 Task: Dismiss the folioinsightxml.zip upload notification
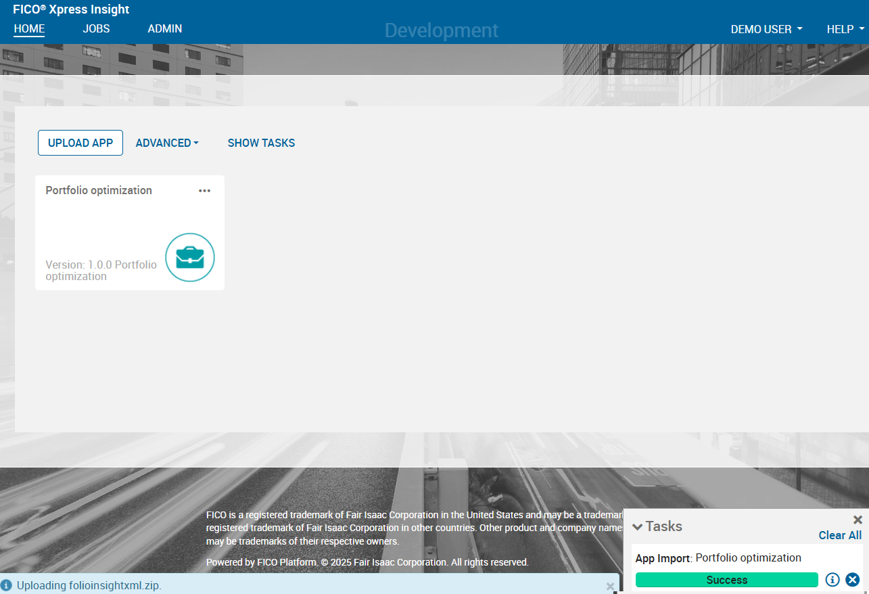tap(610, 586)
